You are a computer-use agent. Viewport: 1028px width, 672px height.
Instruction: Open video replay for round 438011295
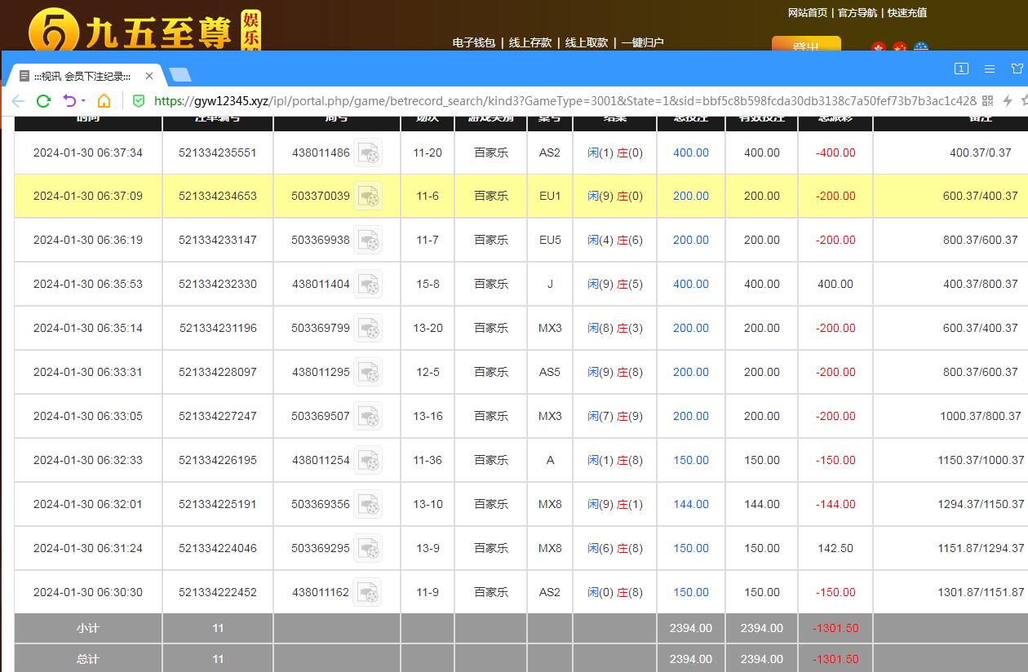coord(368,373)
